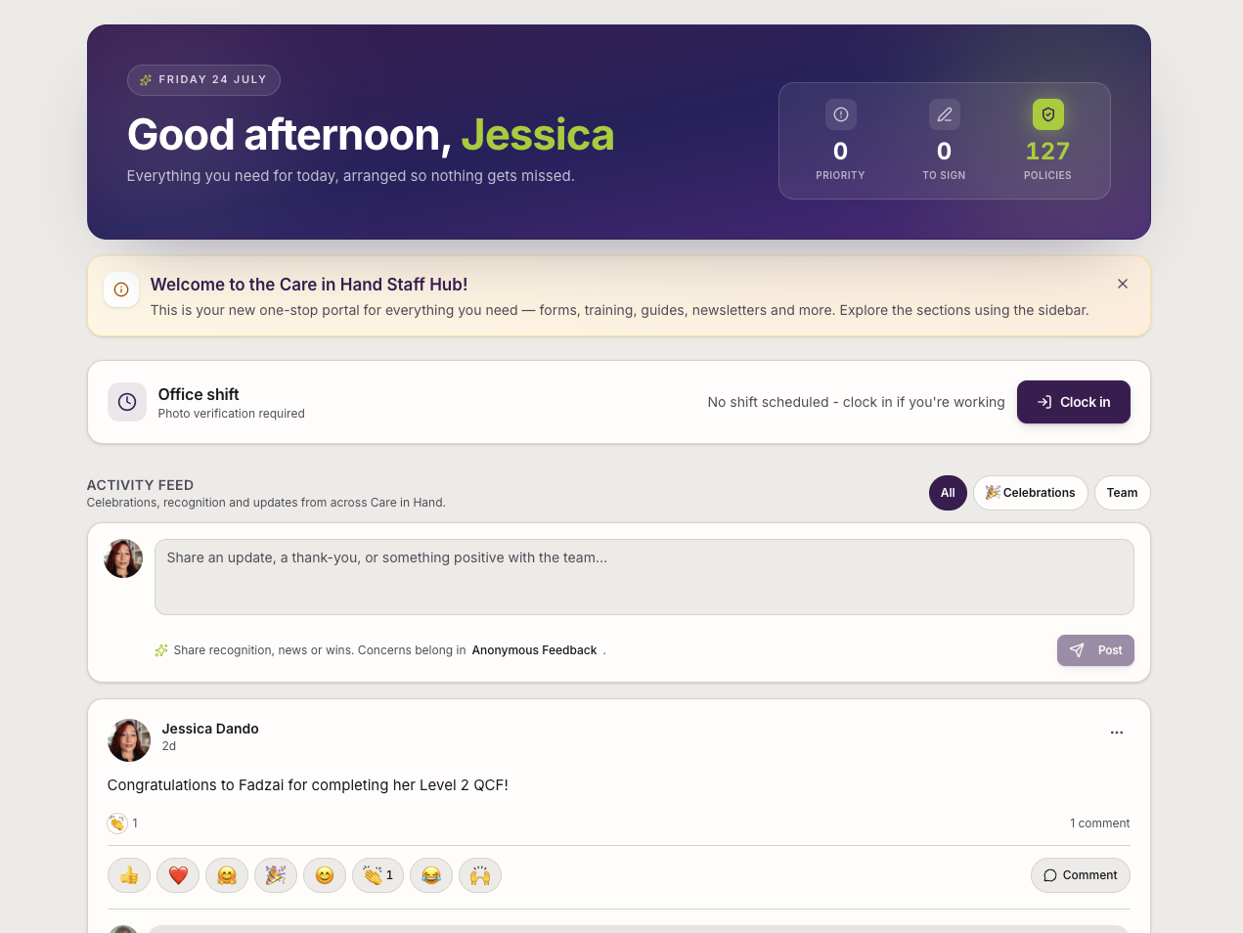Image resolution: width=1243 pixels, height=933 pixels.
Task: Clock in to the office shift
Action: click(1073, 402)
